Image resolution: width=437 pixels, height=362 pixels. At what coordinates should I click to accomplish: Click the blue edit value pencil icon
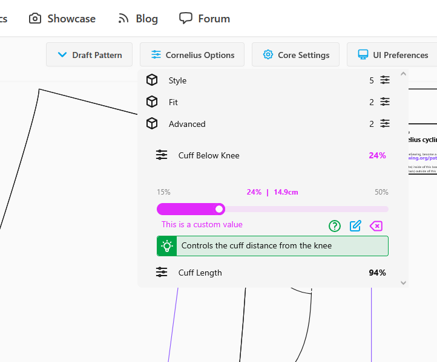355,226
